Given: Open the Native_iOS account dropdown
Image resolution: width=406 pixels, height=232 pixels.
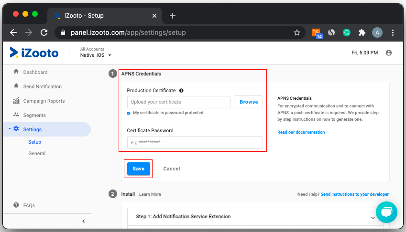Looking at the screenshot, I should pyautogui.click(x=95, y=55).
